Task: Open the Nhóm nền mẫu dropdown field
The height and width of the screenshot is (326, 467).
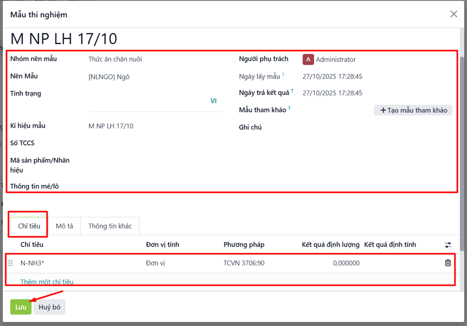Action: tap(156, 59)
